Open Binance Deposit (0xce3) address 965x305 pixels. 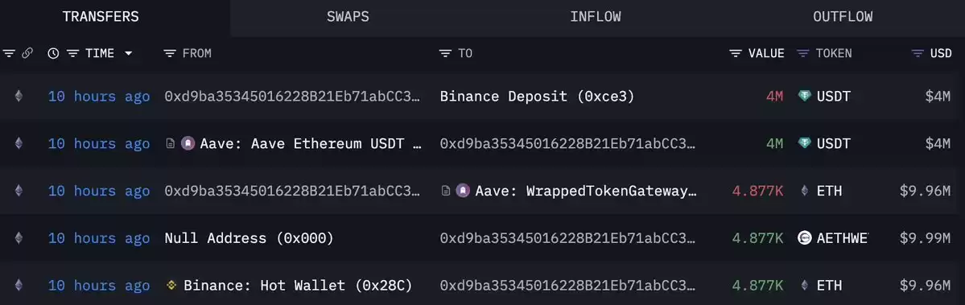coord(537,97)
